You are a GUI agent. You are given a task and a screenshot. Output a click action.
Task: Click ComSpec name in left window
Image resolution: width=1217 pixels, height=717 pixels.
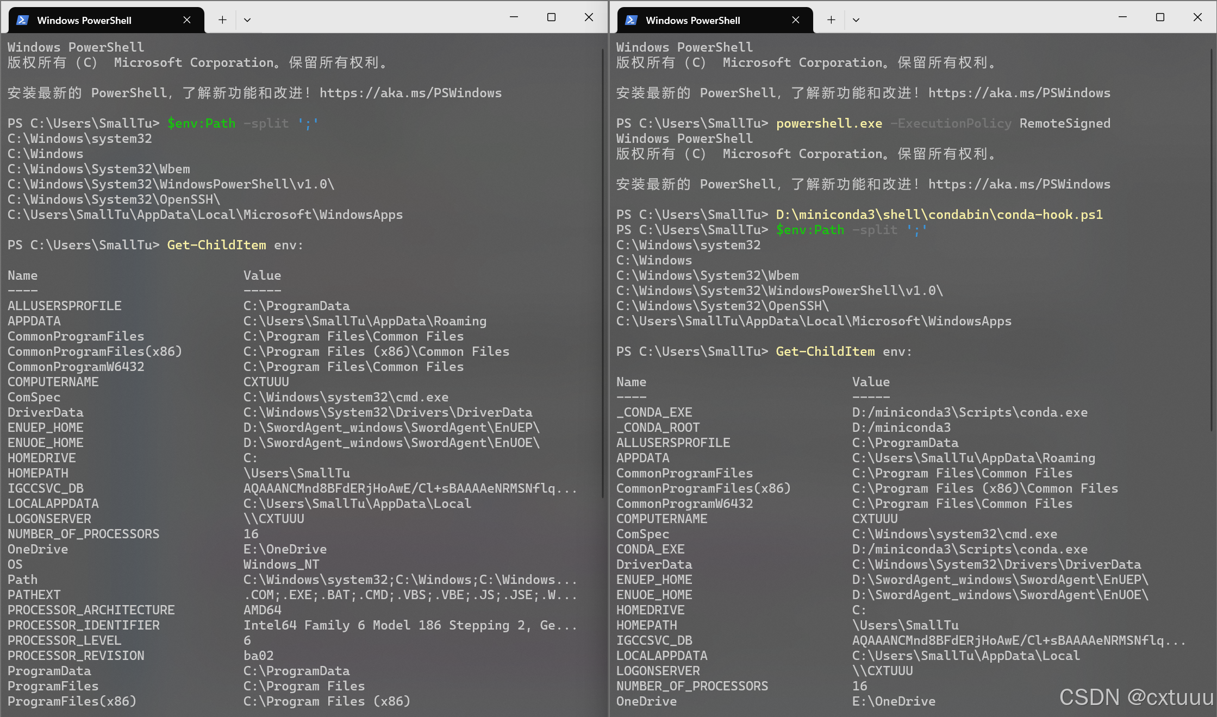(x=34, y=397)
